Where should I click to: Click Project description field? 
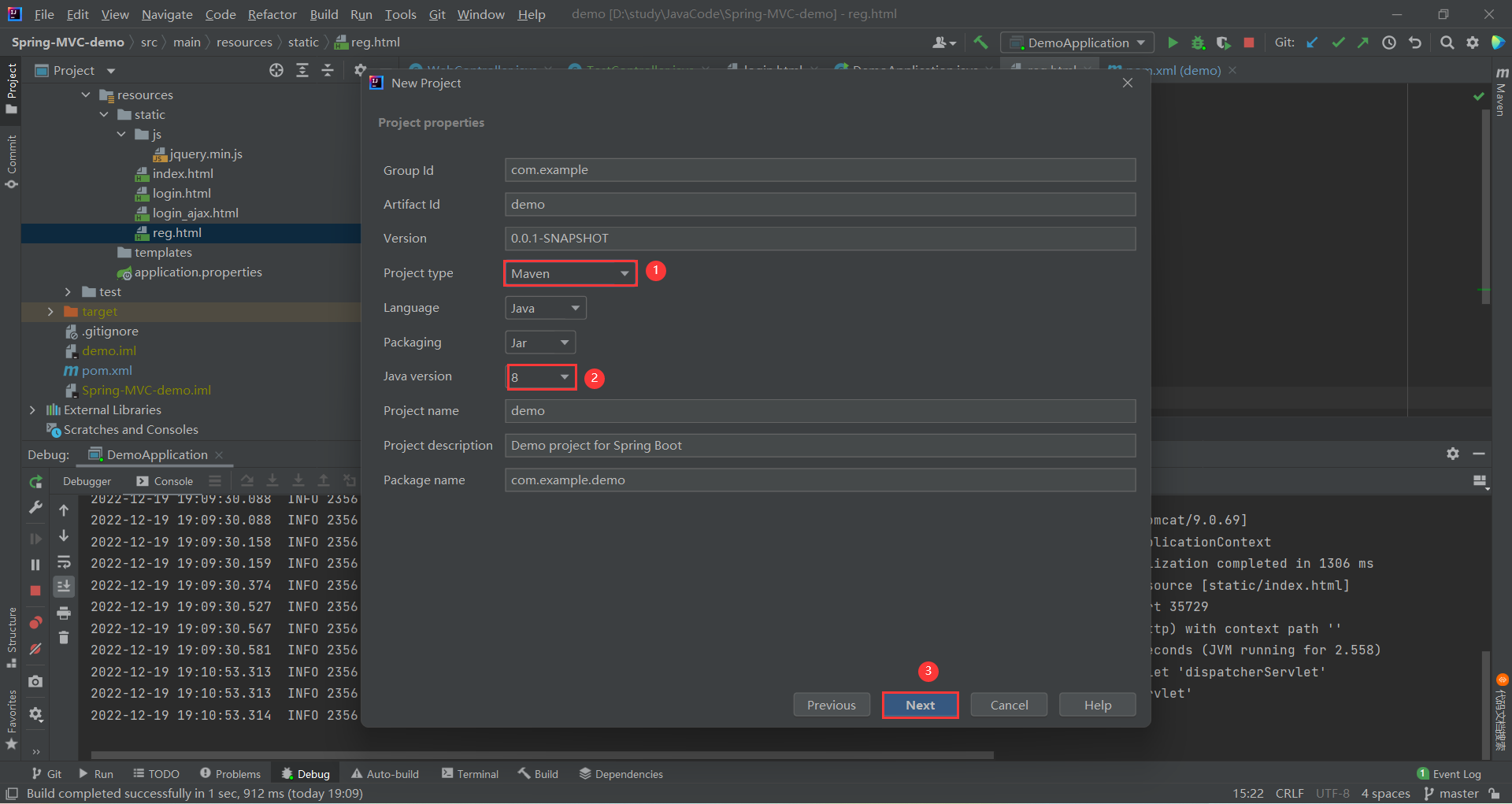[820, 446]
